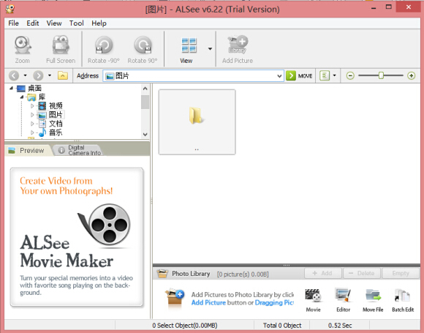
Task: Click the Add Picture link text
Action: [208, 303]
